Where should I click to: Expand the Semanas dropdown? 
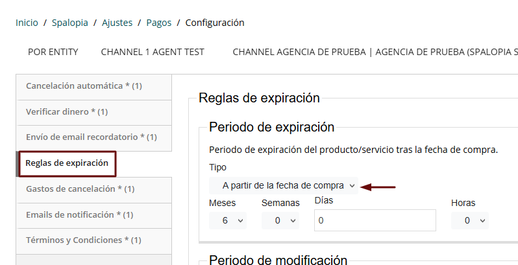click(x=280, y=220)
